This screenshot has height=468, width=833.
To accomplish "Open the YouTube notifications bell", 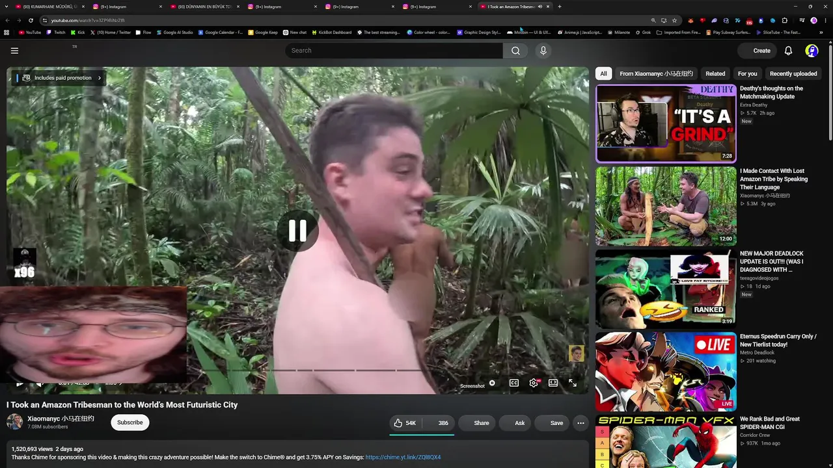I will 788,51.
